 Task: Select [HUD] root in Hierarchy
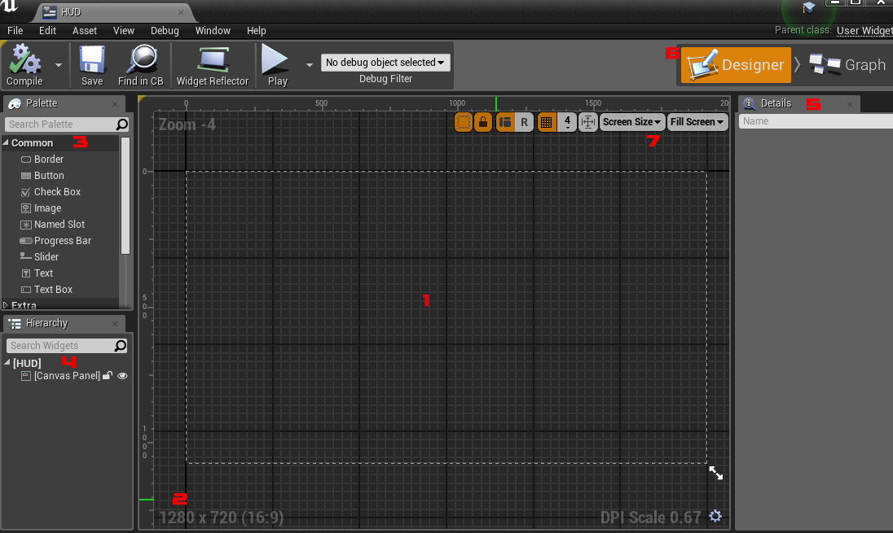pos(27,363)
